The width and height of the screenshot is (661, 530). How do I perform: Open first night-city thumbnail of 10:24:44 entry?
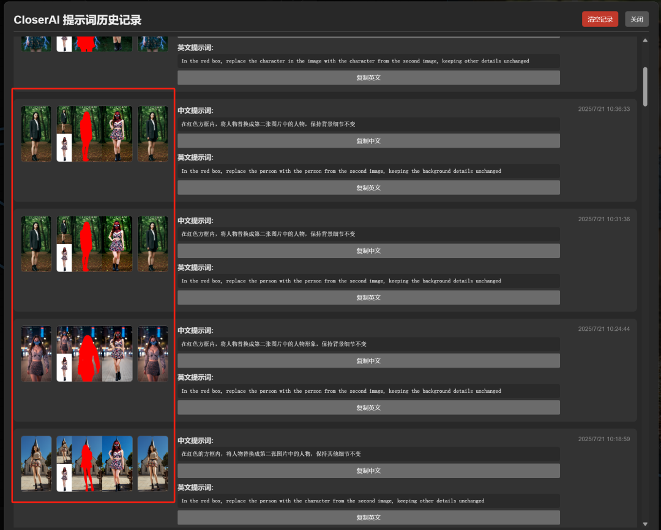coord(36,354)
